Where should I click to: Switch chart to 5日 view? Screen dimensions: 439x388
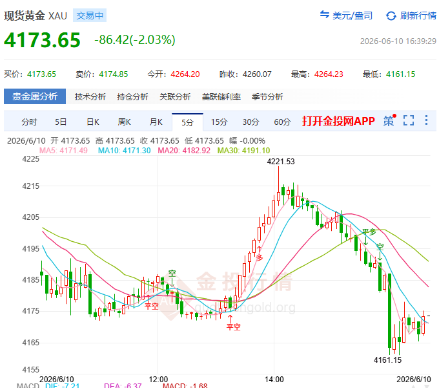coord(61,122)
